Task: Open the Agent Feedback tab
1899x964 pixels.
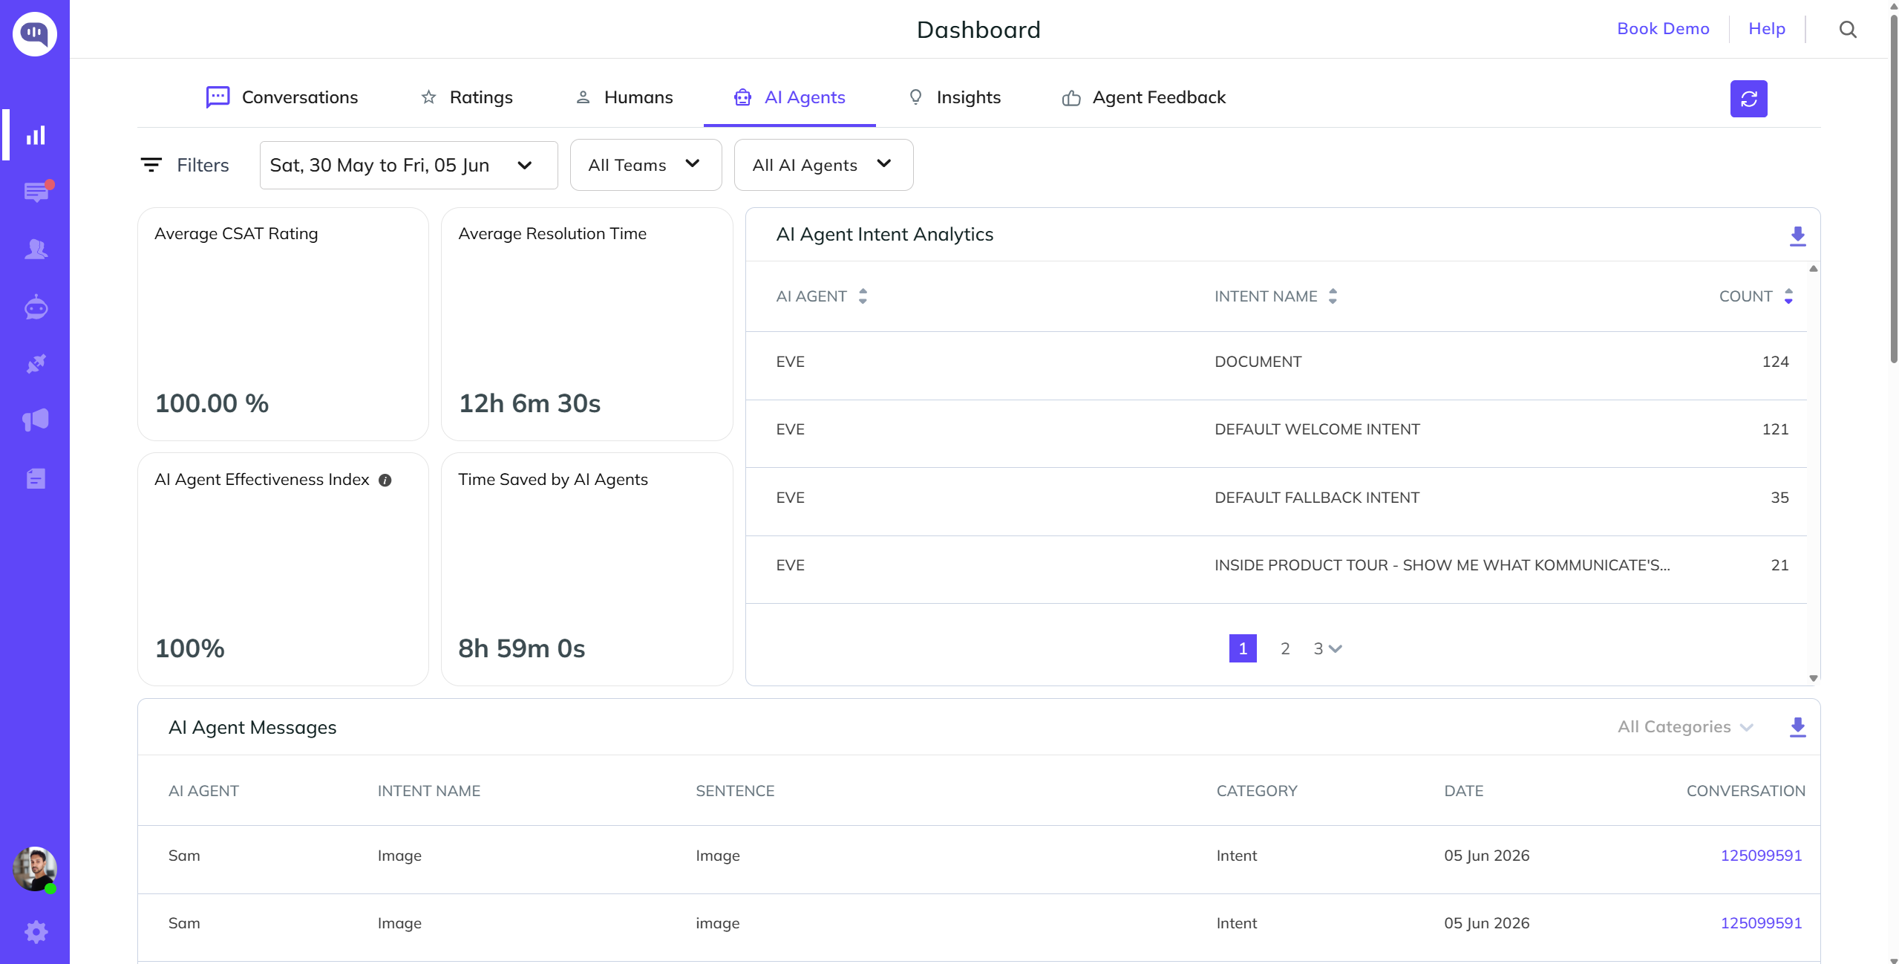Action: [x=1144, y=97]
